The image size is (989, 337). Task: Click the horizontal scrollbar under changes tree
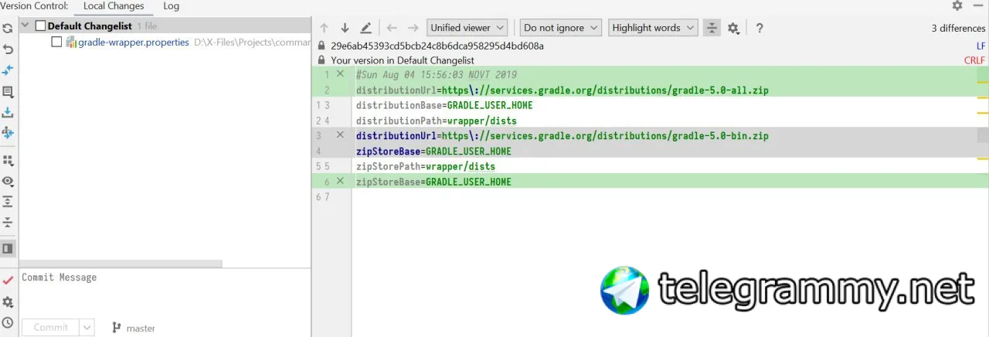119,264
